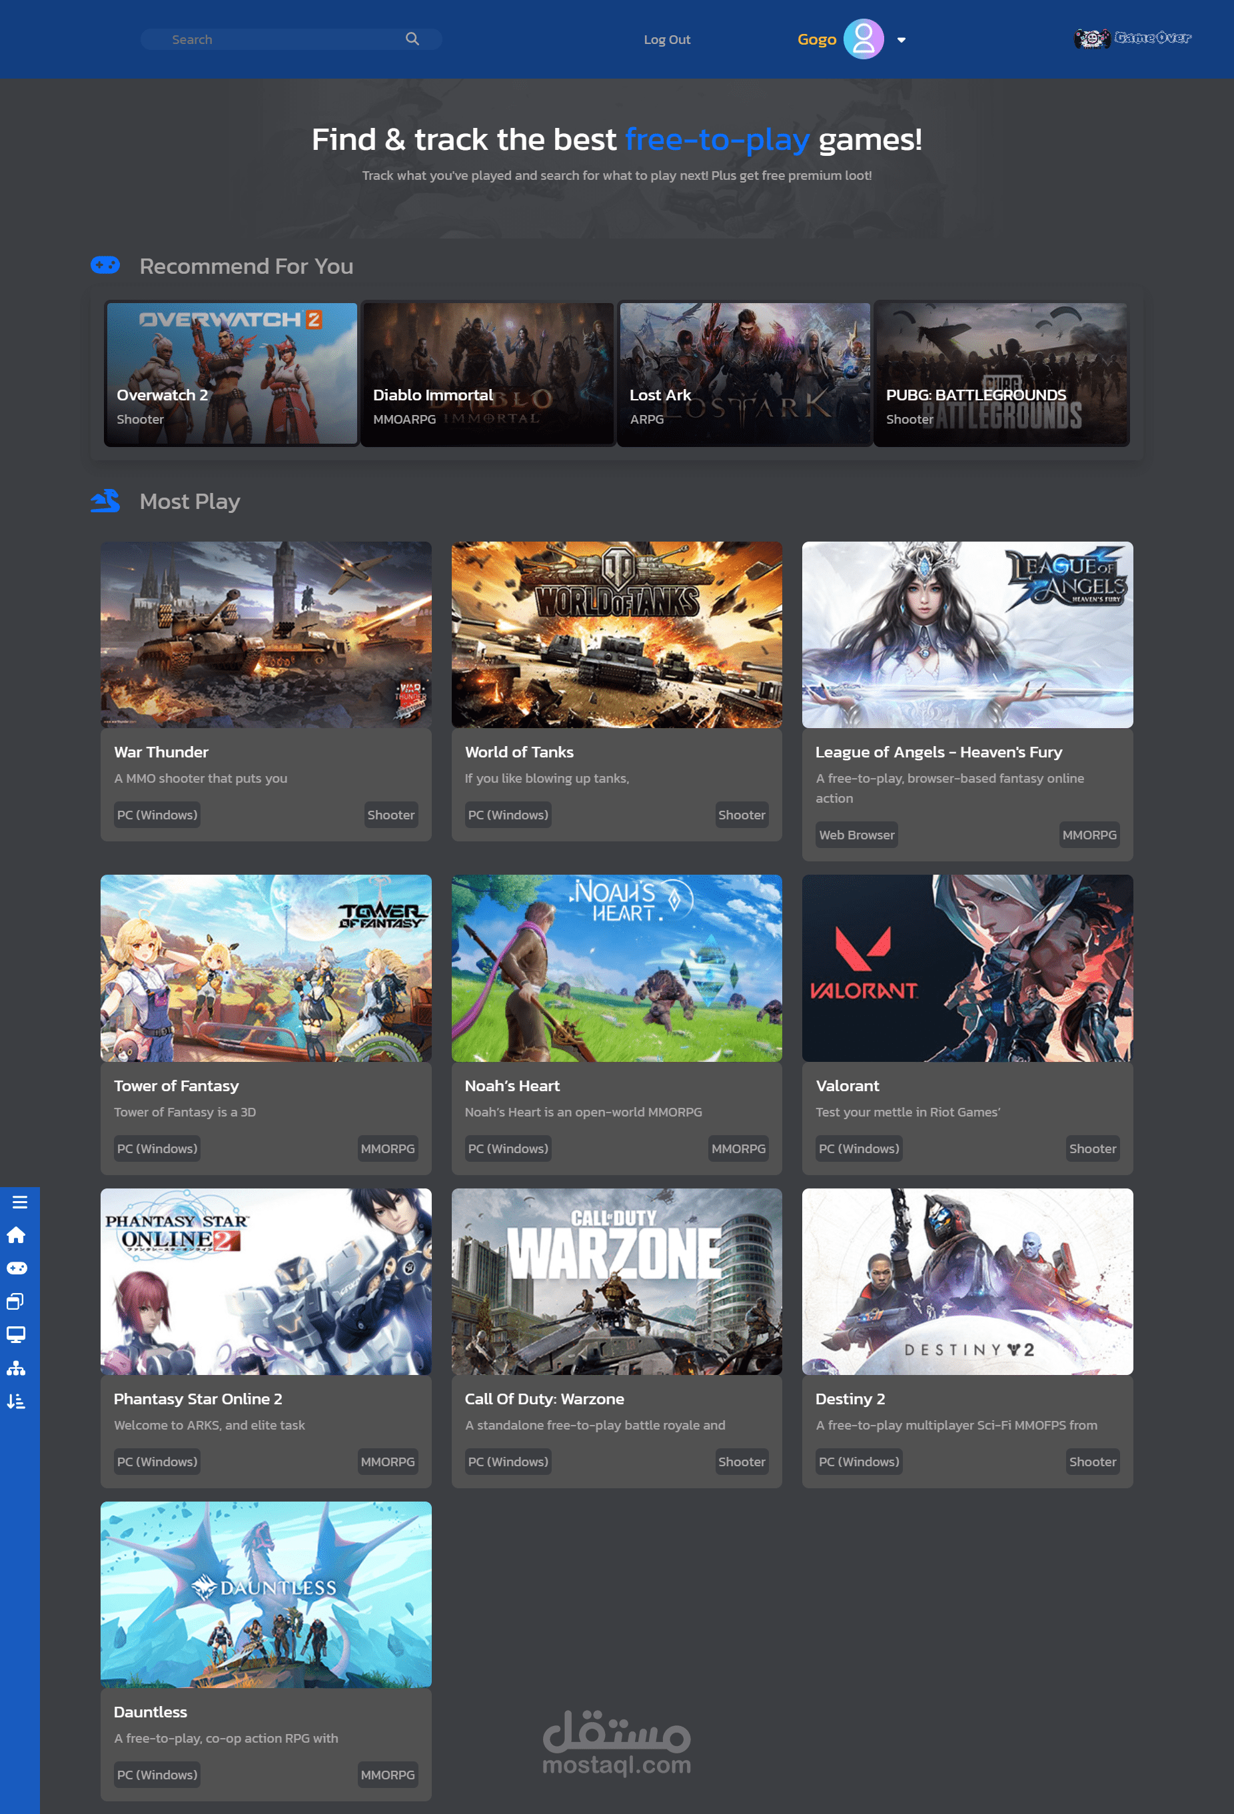The image size is (1234, 1814).
Task: Click the magnifier search icon
Action: pyautogui.click(x=412, y=39)
